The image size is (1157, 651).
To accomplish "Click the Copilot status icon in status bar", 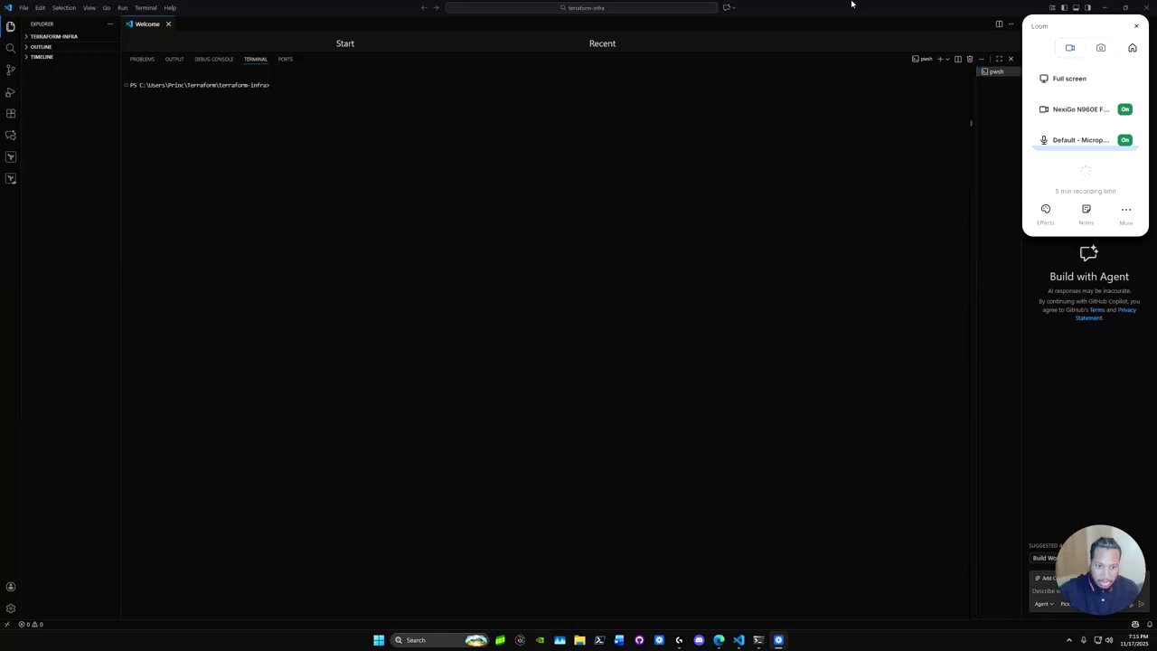I will point(1135,624).
